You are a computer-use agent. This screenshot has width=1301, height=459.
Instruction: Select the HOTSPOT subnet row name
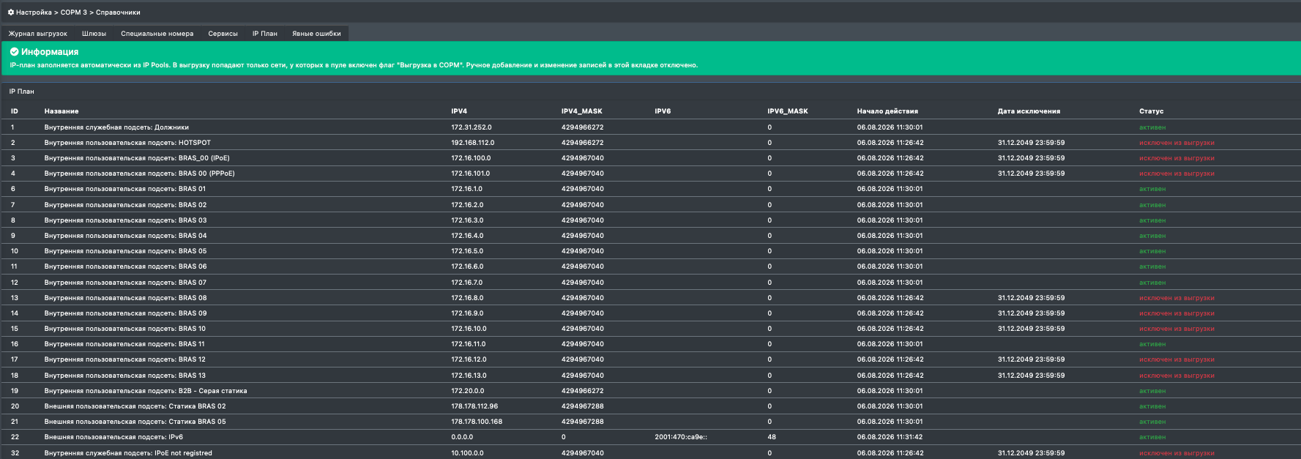127,143
